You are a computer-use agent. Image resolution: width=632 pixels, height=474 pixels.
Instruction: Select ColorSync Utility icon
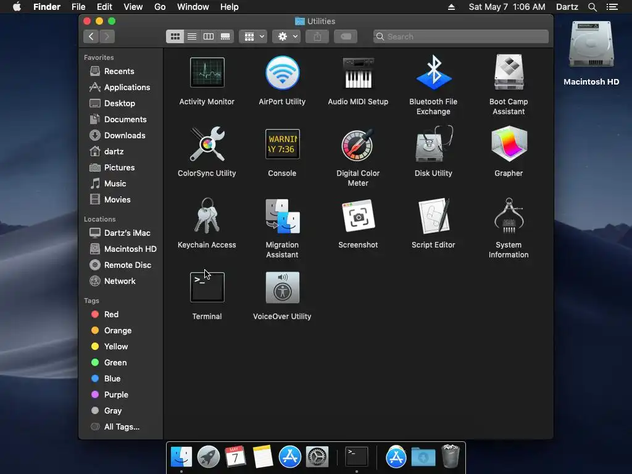point(207,144)
